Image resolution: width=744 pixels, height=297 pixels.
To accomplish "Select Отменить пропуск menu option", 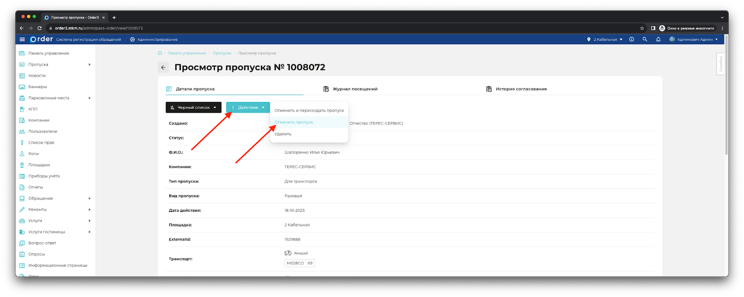I will (294, 122).
